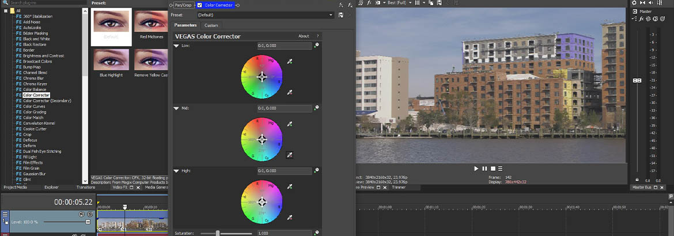This screenshot has width=674, height=236.
Task: Collapse the All plug-ins folder
Action: pos(6,11)
